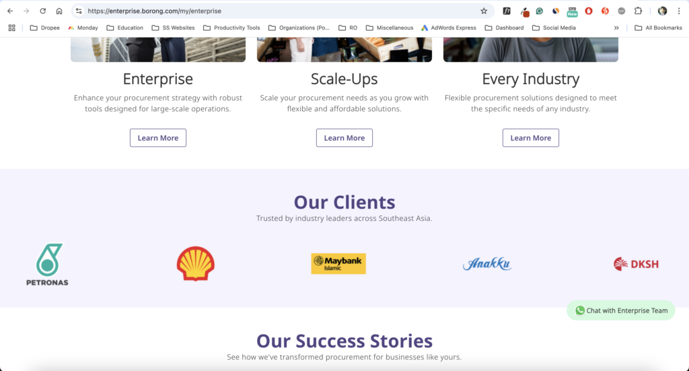Open the Chrome three-dot menu
The width and height of the screenshot is (689, 371).
(679, 11)
